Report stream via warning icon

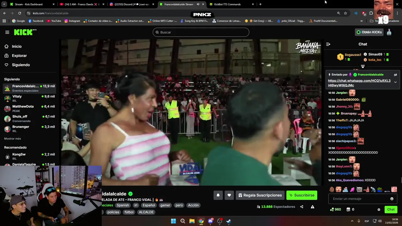312,207
